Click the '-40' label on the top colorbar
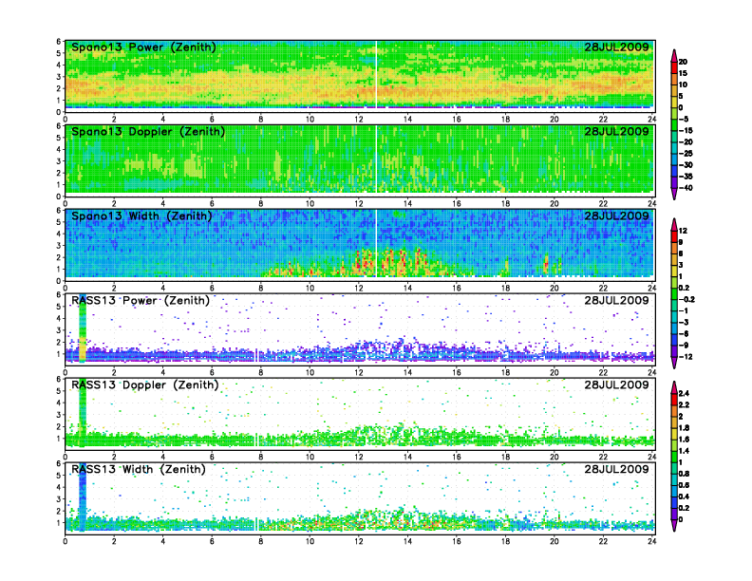Viewport: 752px width, 581px height. tap(686, 188)
